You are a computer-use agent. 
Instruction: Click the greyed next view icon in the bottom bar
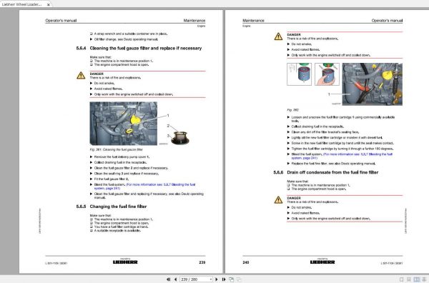(x=239, y=279)
